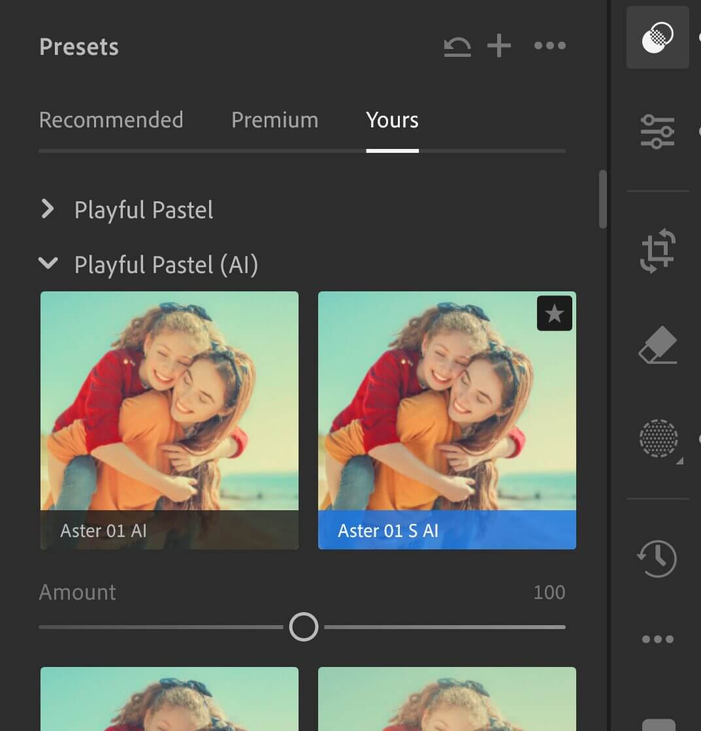
Task: Switch to the Recommended tab
Action: (111, 120)
